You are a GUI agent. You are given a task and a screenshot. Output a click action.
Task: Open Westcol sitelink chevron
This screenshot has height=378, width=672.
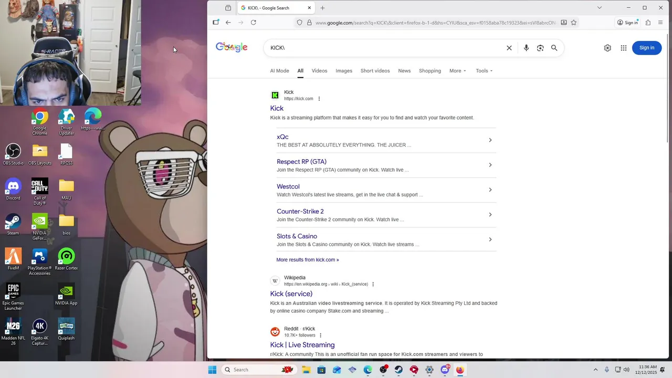[x=490, y=190]
